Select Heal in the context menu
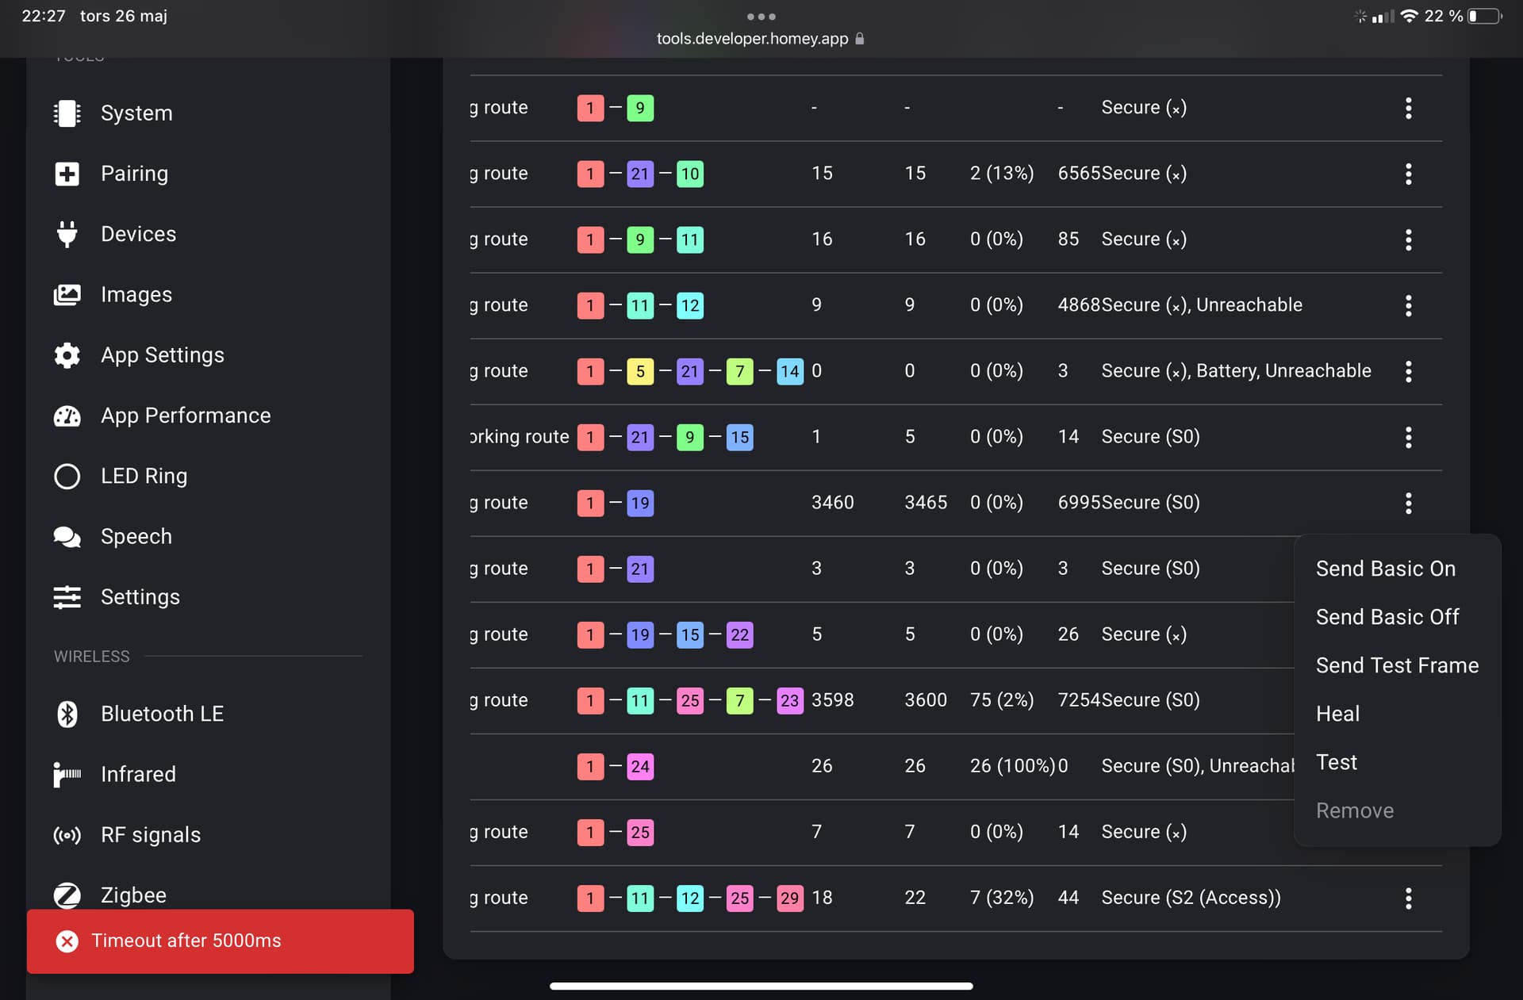This screenshot has height=1000, width=1523. 1337,714
